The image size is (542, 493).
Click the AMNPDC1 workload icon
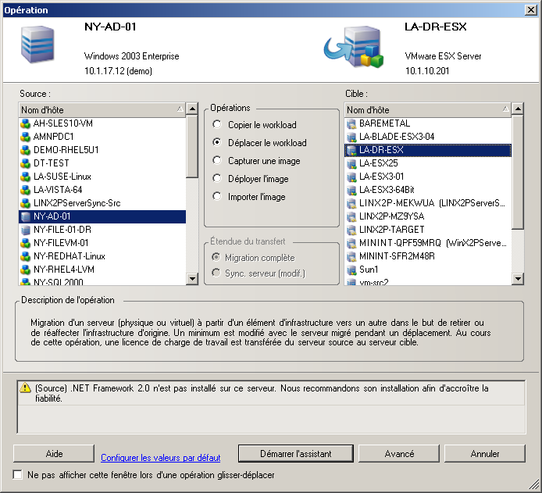pos(25,137)
